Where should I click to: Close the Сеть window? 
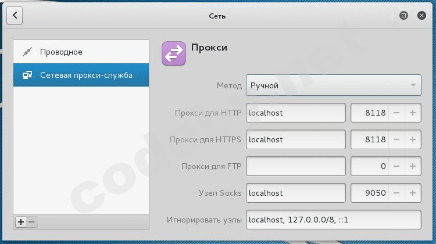tap(421, 16)
